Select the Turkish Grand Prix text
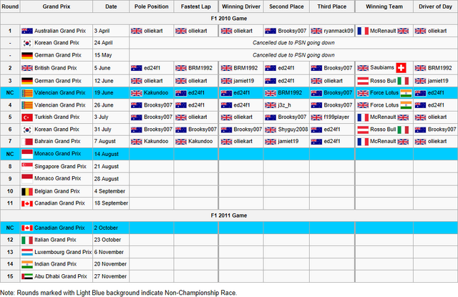This screenshot has height=297, width=458. coord(57,117)
